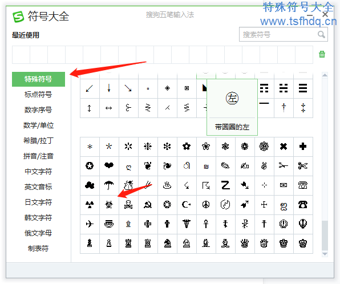The image size is (340, 284).
Task: Select the 日文字符 category
Action: 38,202
